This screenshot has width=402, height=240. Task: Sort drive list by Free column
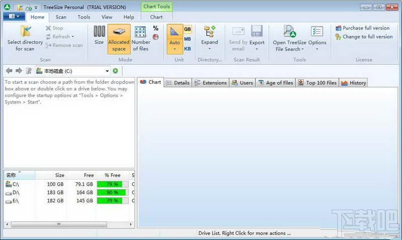81,175
